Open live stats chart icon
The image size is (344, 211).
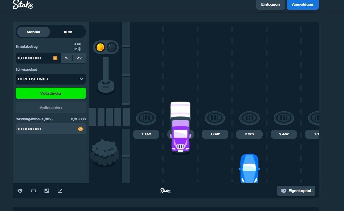(47, 191)
